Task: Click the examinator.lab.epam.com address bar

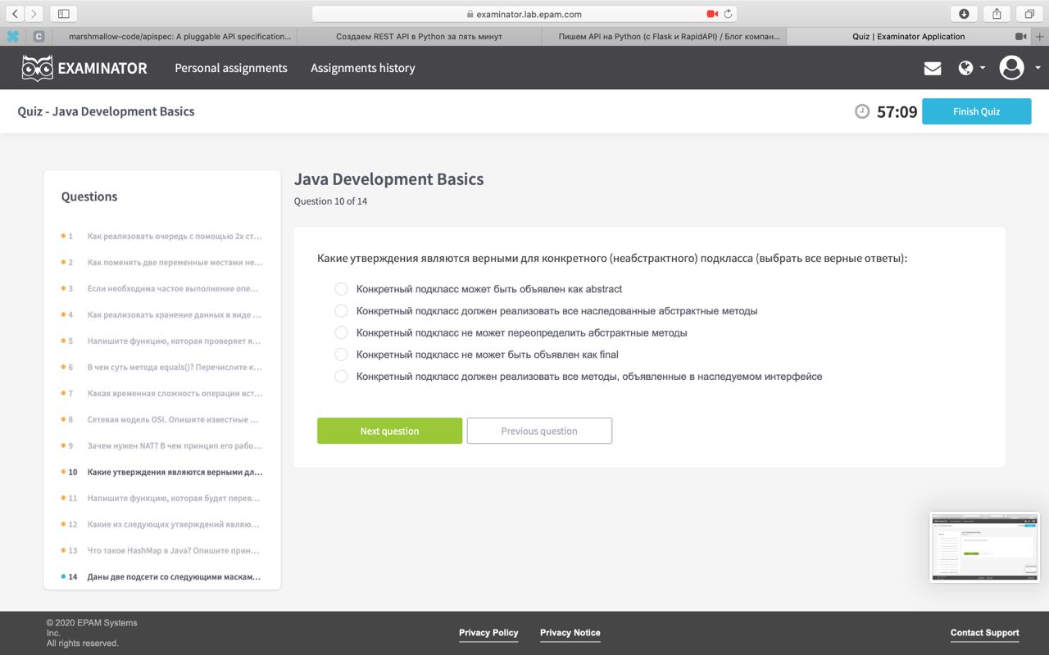Action: pyautogui.click(x=524, y=14)
